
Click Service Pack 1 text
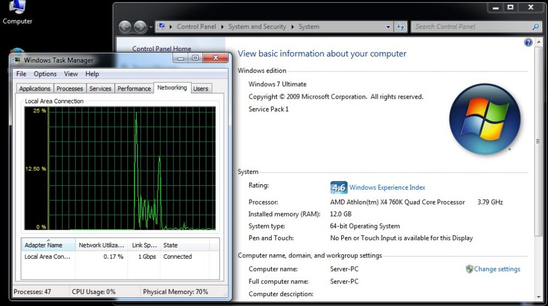coord(268,109)
